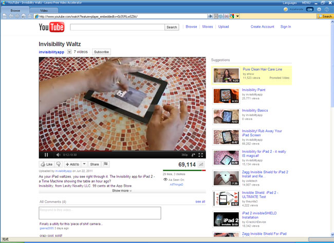The width and height of the screenshot is (334, 243).
Task: Click the stop loading X icon
Action: tap(226, 16)
